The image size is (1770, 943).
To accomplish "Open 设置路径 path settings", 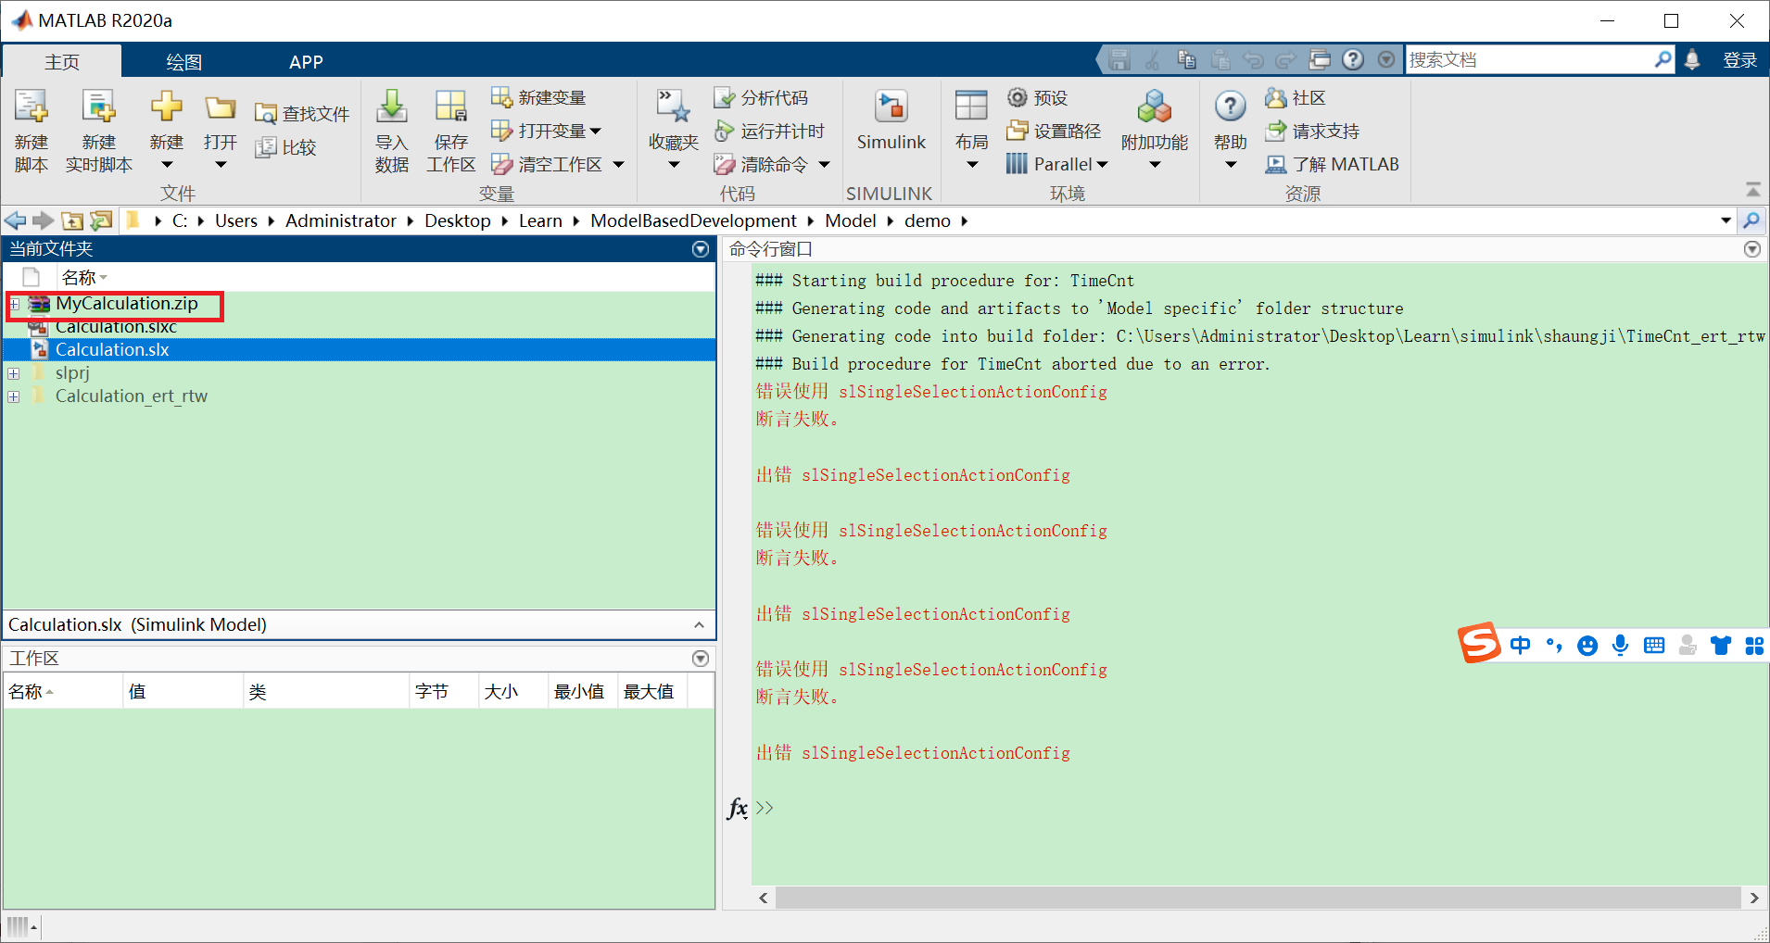I will click(x=1055, y=131).
